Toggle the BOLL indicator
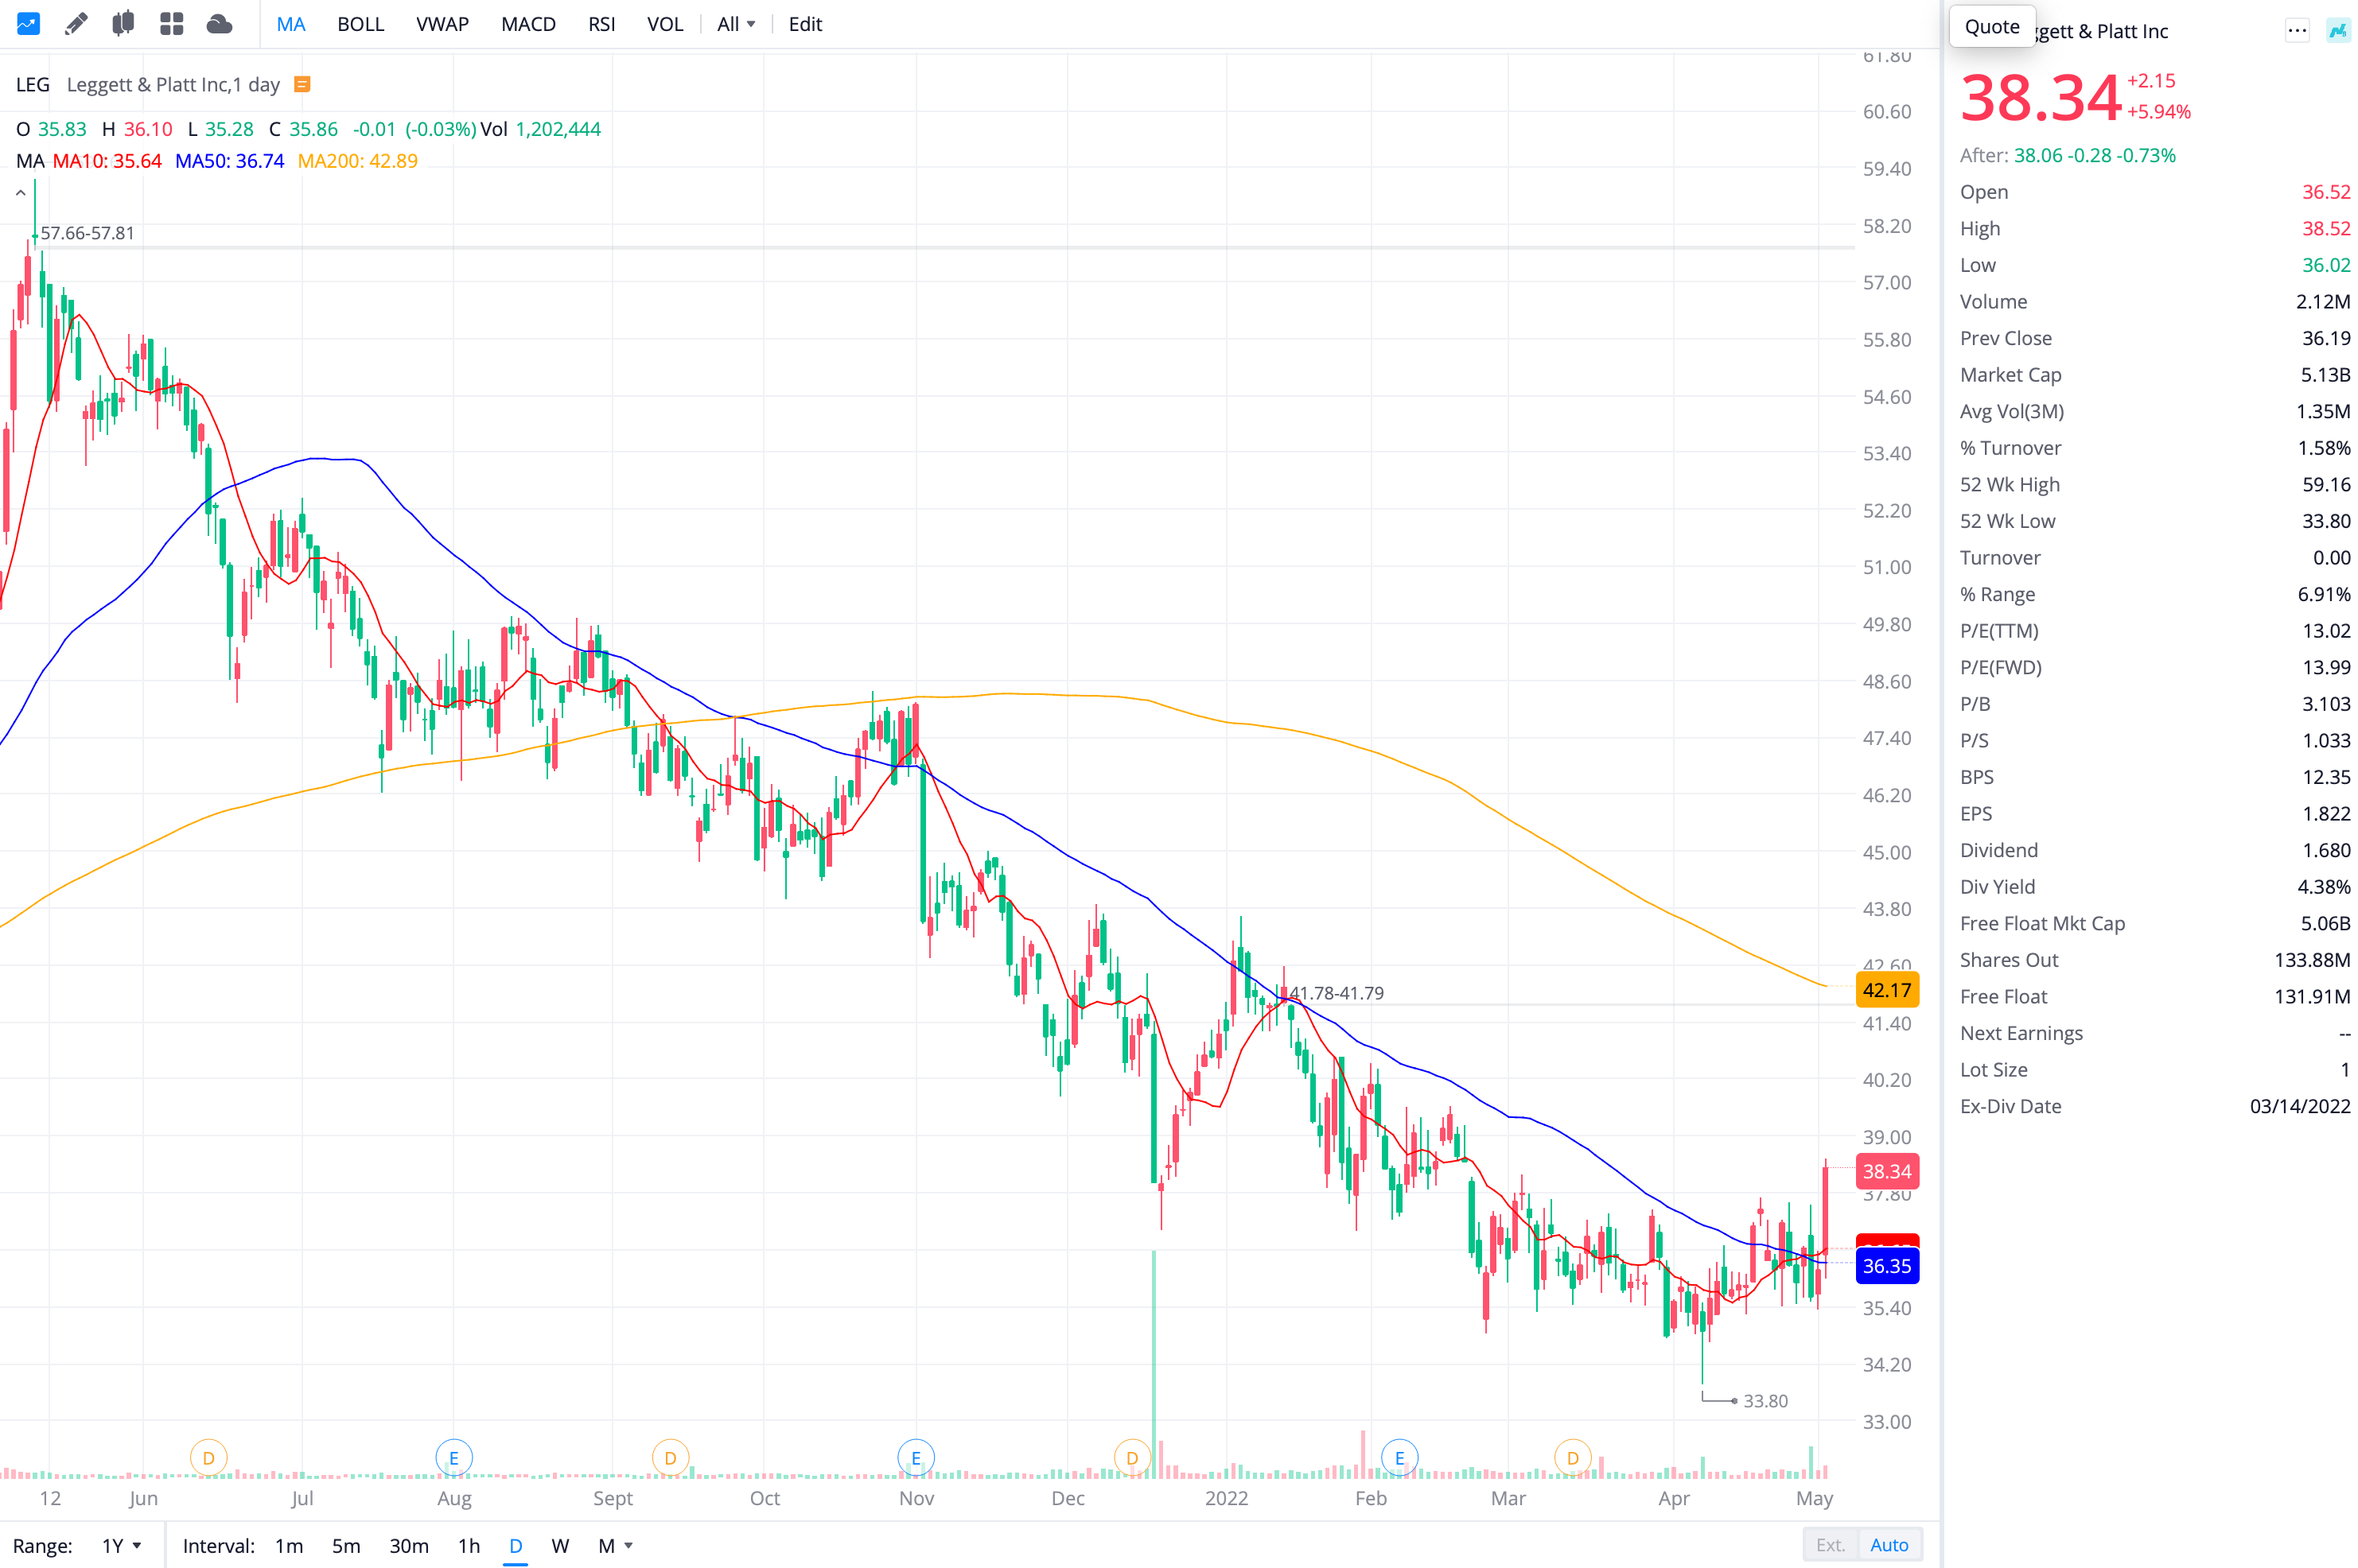Image resolution: width=2358 pixels, height=1568 pixels. click(360, 24)
